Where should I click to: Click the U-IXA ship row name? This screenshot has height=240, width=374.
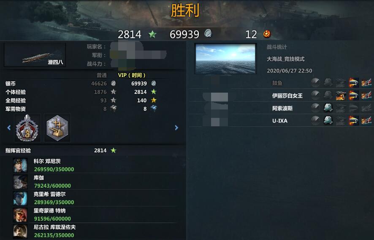[x=280, y=121]
